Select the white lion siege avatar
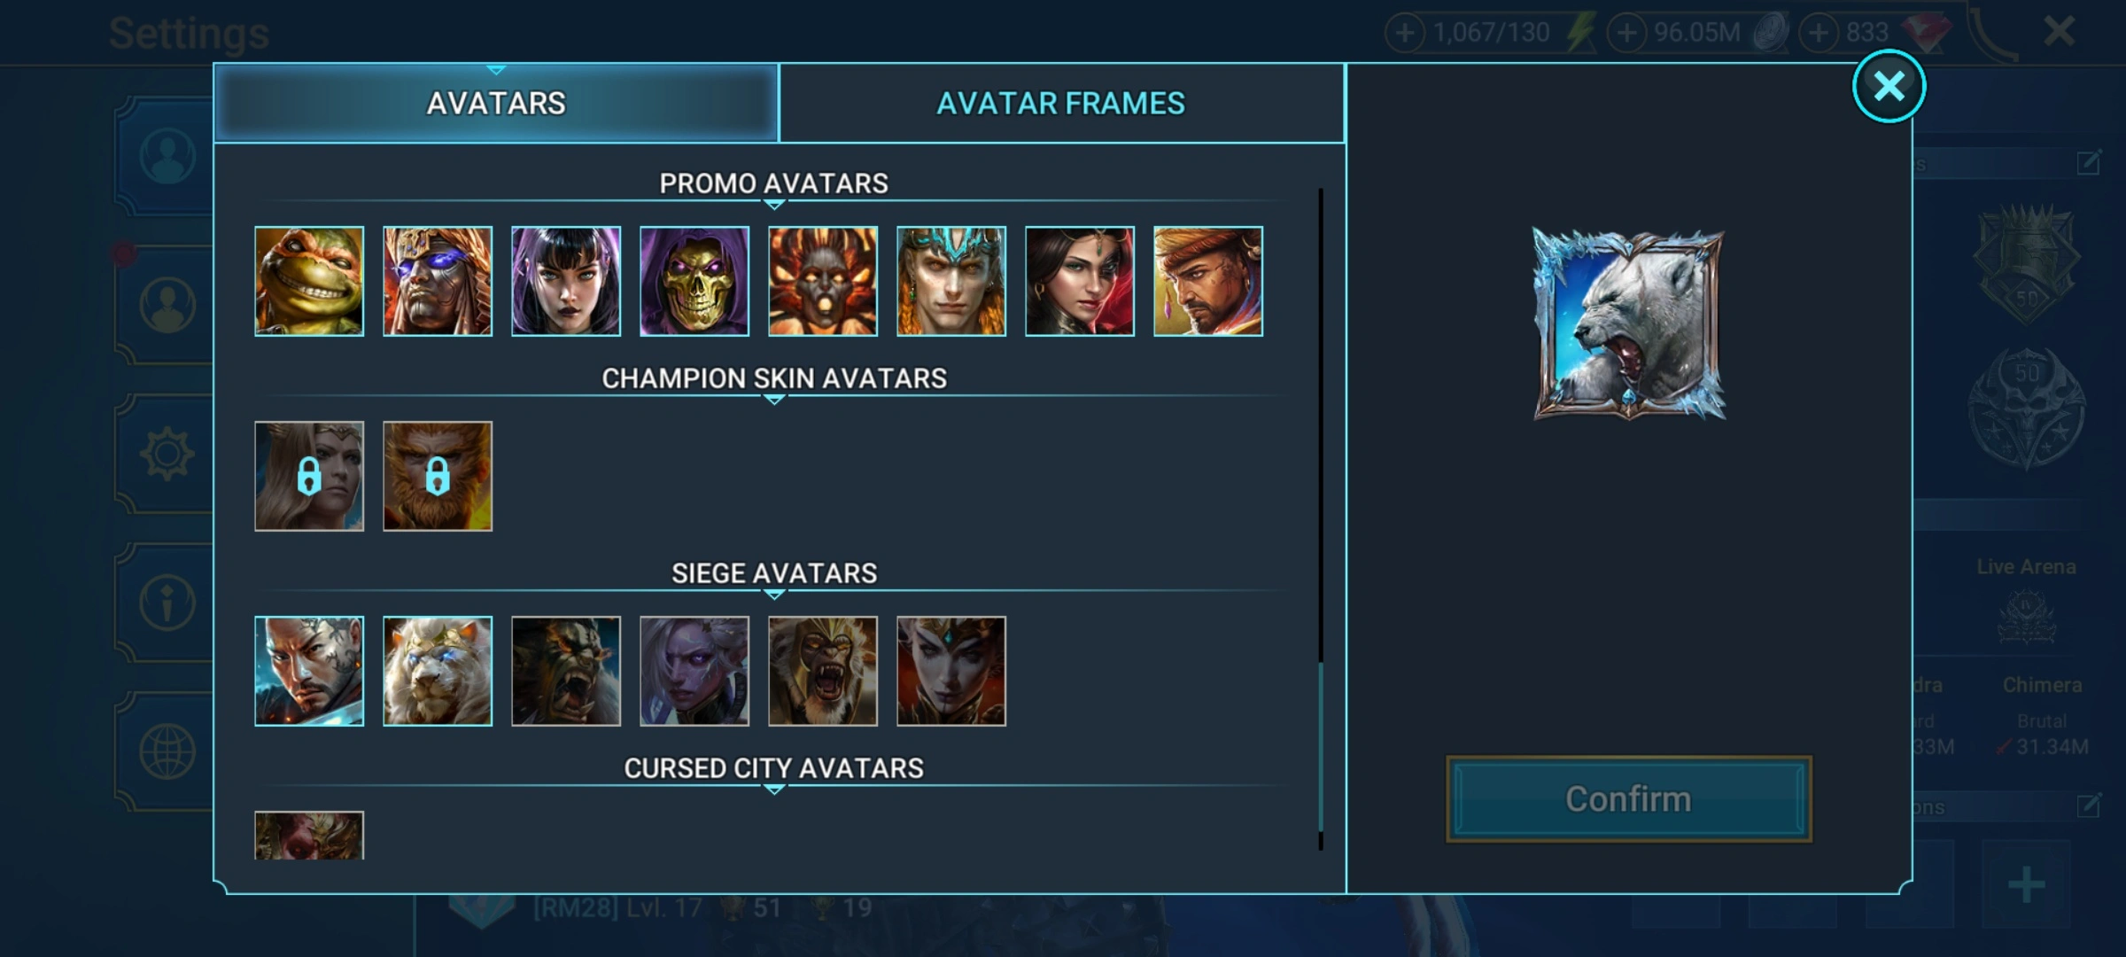This screenshot has height=957, width=2126. [438, 671]
